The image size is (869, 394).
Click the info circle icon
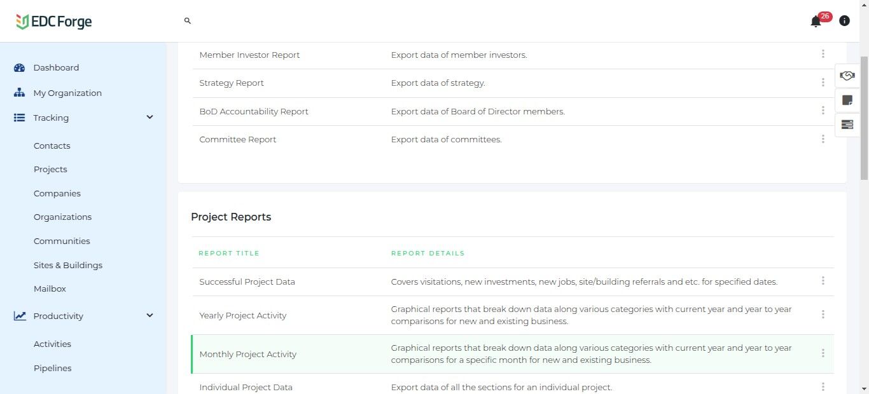[844, 21]
